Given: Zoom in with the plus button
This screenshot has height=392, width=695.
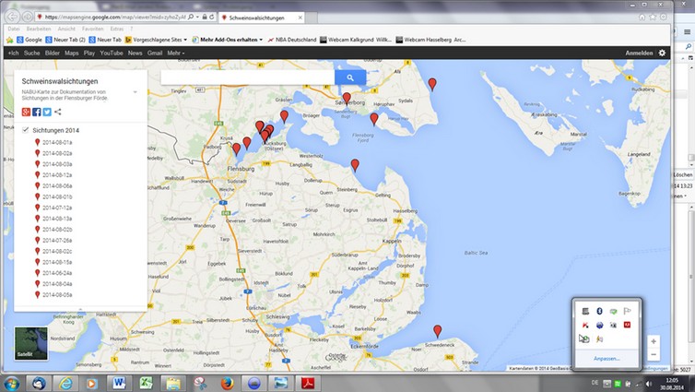Looking at the screenshot, I should pos(654,339).
